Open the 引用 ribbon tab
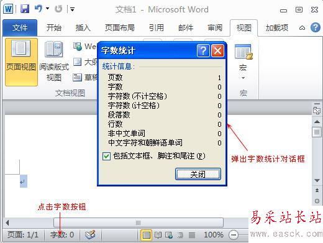The image size is (323, 243). [x=157, y=28]
